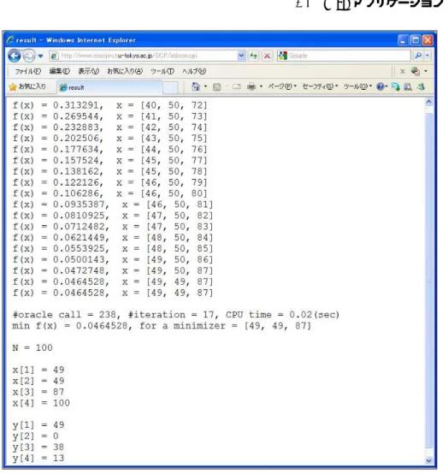448x474 pixels.
Task: Click the blue Help question icon
Action: click(x=380, y=87)
